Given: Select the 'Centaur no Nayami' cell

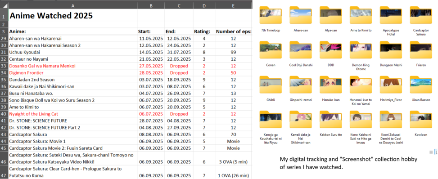Looking at the screenshot, I should (x=72, y=59).
